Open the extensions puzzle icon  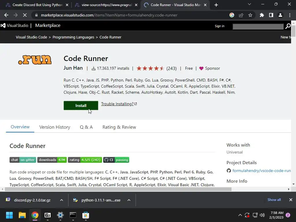click(x=262, y=15)
